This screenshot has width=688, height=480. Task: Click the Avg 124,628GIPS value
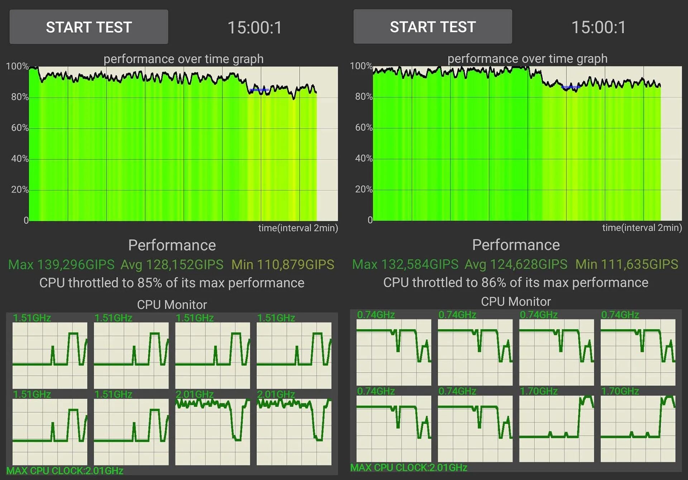[x=516, y=264]
